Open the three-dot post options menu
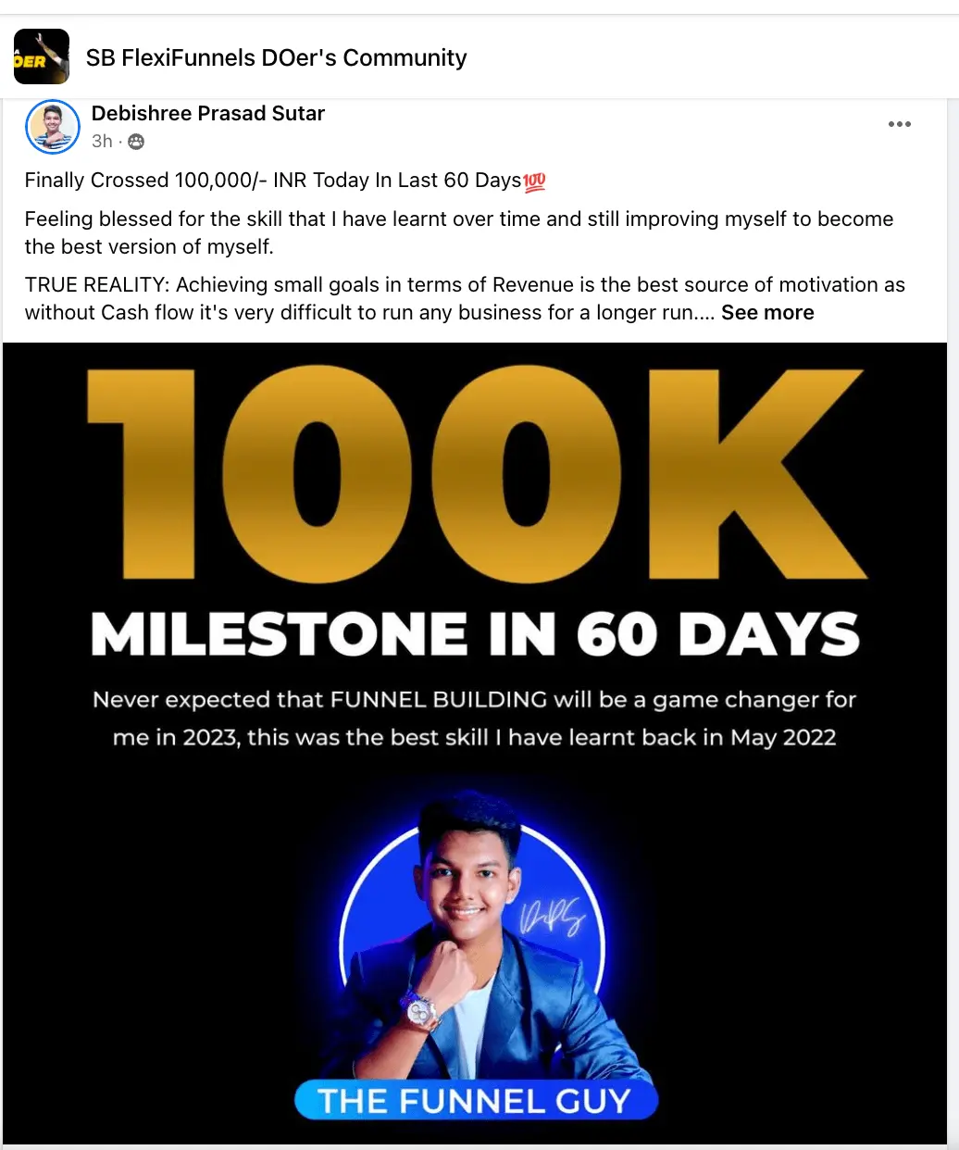Image resolution: width=959 pixels, height=1150 pixels. (x=899, y=124)
